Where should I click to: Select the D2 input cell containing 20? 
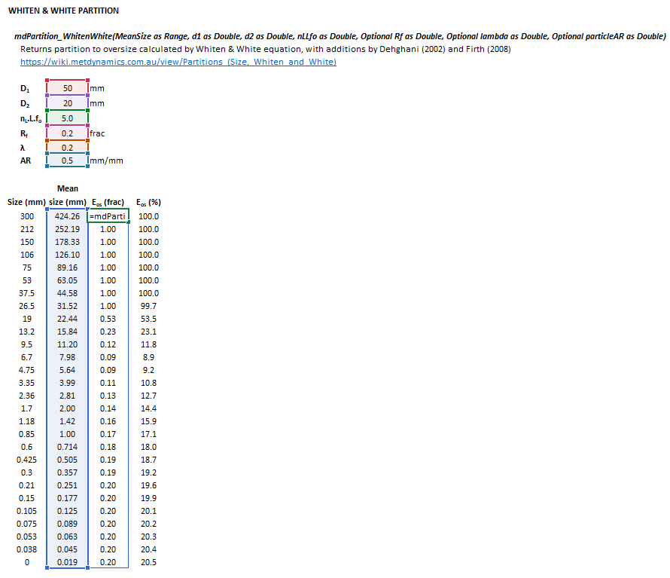tap(67, 103)
